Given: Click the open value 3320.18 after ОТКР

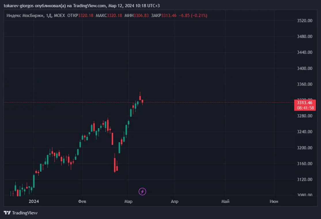Looking at the screenshot, I should (x=86, y=16).
